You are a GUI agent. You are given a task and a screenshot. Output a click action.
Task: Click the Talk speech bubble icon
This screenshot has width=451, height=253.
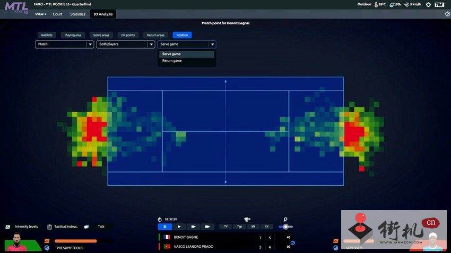click(x=86, y=227)
